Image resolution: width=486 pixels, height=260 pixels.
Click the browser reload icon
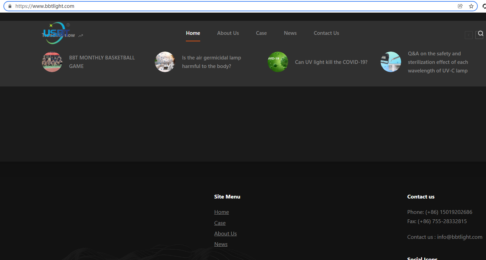pyautogui.click(x=484, y=6)
